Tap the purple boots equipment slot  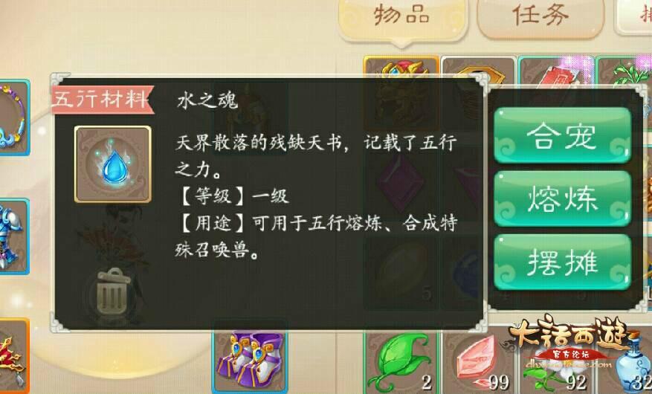pyautogui.click(x=250, y=358)
